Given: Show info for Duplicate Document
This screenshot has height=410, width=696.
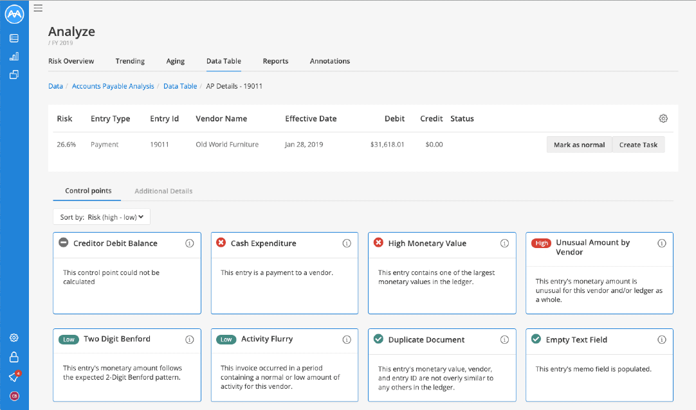Looking at the screenshot, I should click(504, 339).
